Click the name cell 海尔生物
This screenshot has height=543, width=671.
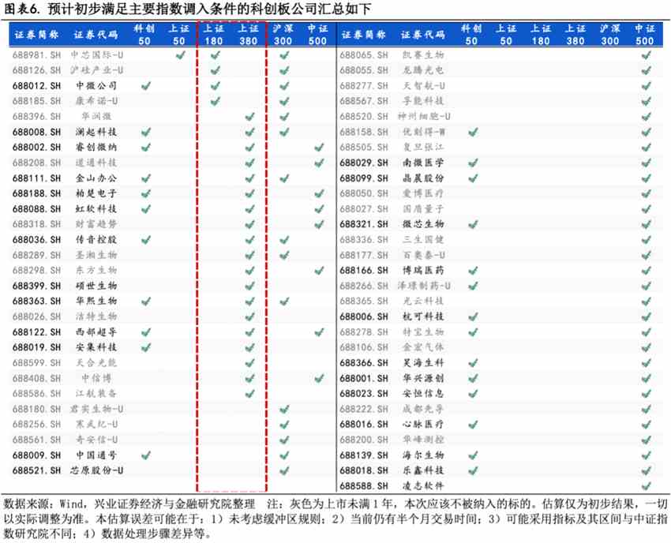pyautogui.click(x=423, y=455)
